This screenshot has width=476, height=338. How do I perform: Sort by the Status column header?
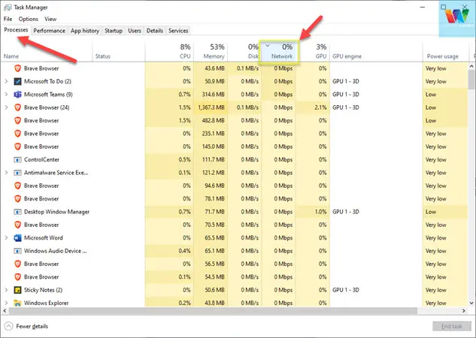(x=119, y=51)
